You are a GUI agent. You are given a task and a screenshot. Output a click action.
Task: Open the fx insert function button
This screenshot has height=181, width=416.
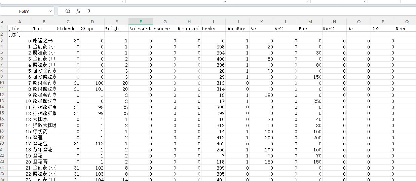(x=78, y=11)
